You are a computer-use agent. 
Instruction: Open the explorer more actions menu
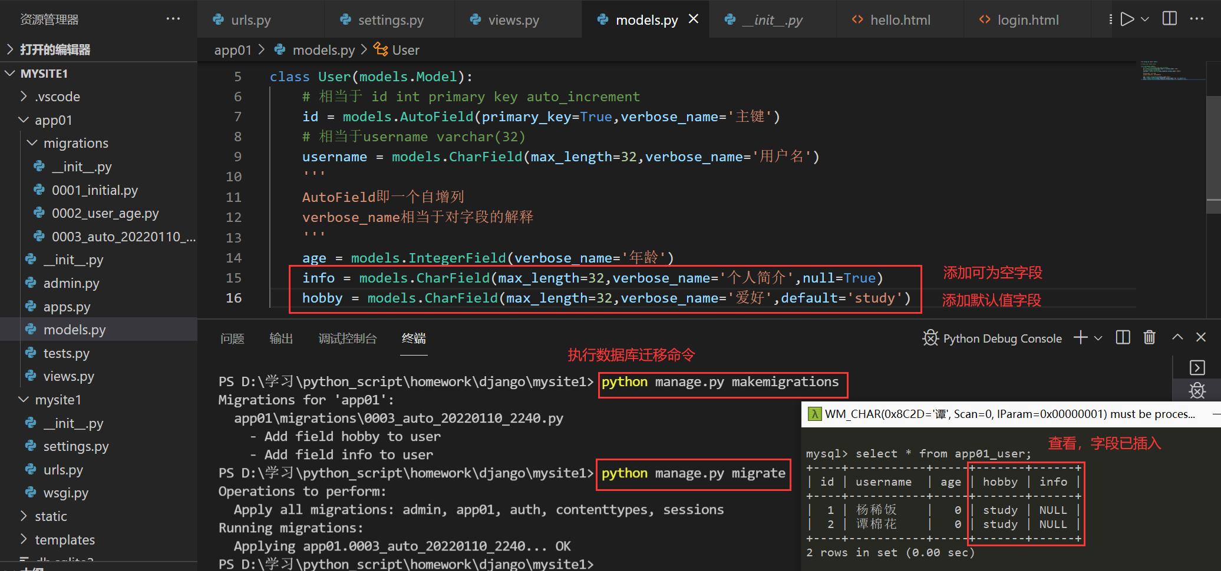pos(173,19)
